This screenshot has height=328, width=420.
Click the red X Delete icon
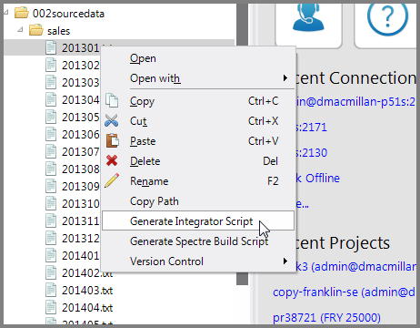click(112, 160)
